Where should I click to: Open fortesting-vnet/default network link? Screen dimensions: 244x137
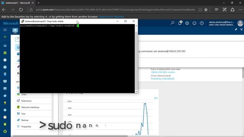[162, 79]
